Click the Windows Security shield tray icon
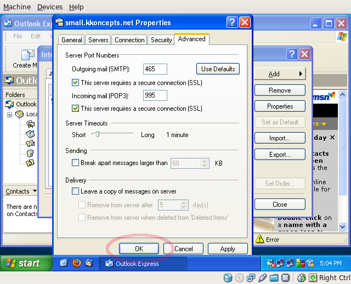Viewport: 351px width, 284px height. click(x=301, y=263)
